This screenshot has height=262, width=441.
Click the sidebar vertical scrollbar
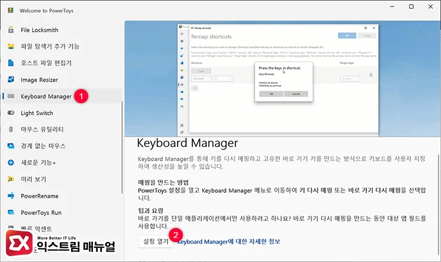tap(122, 147)
